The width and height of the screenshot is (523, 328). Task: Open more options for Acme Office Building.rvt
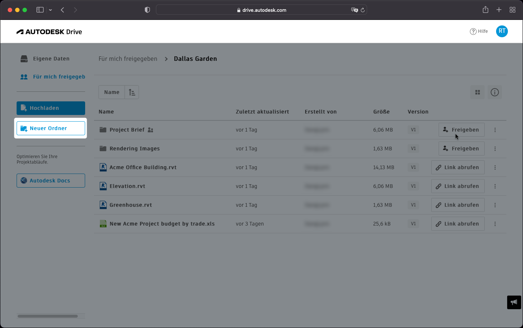(x=495, y=167)
